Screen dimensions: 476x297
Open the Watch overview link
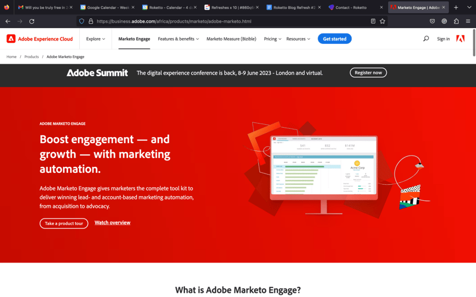(112, 223)
